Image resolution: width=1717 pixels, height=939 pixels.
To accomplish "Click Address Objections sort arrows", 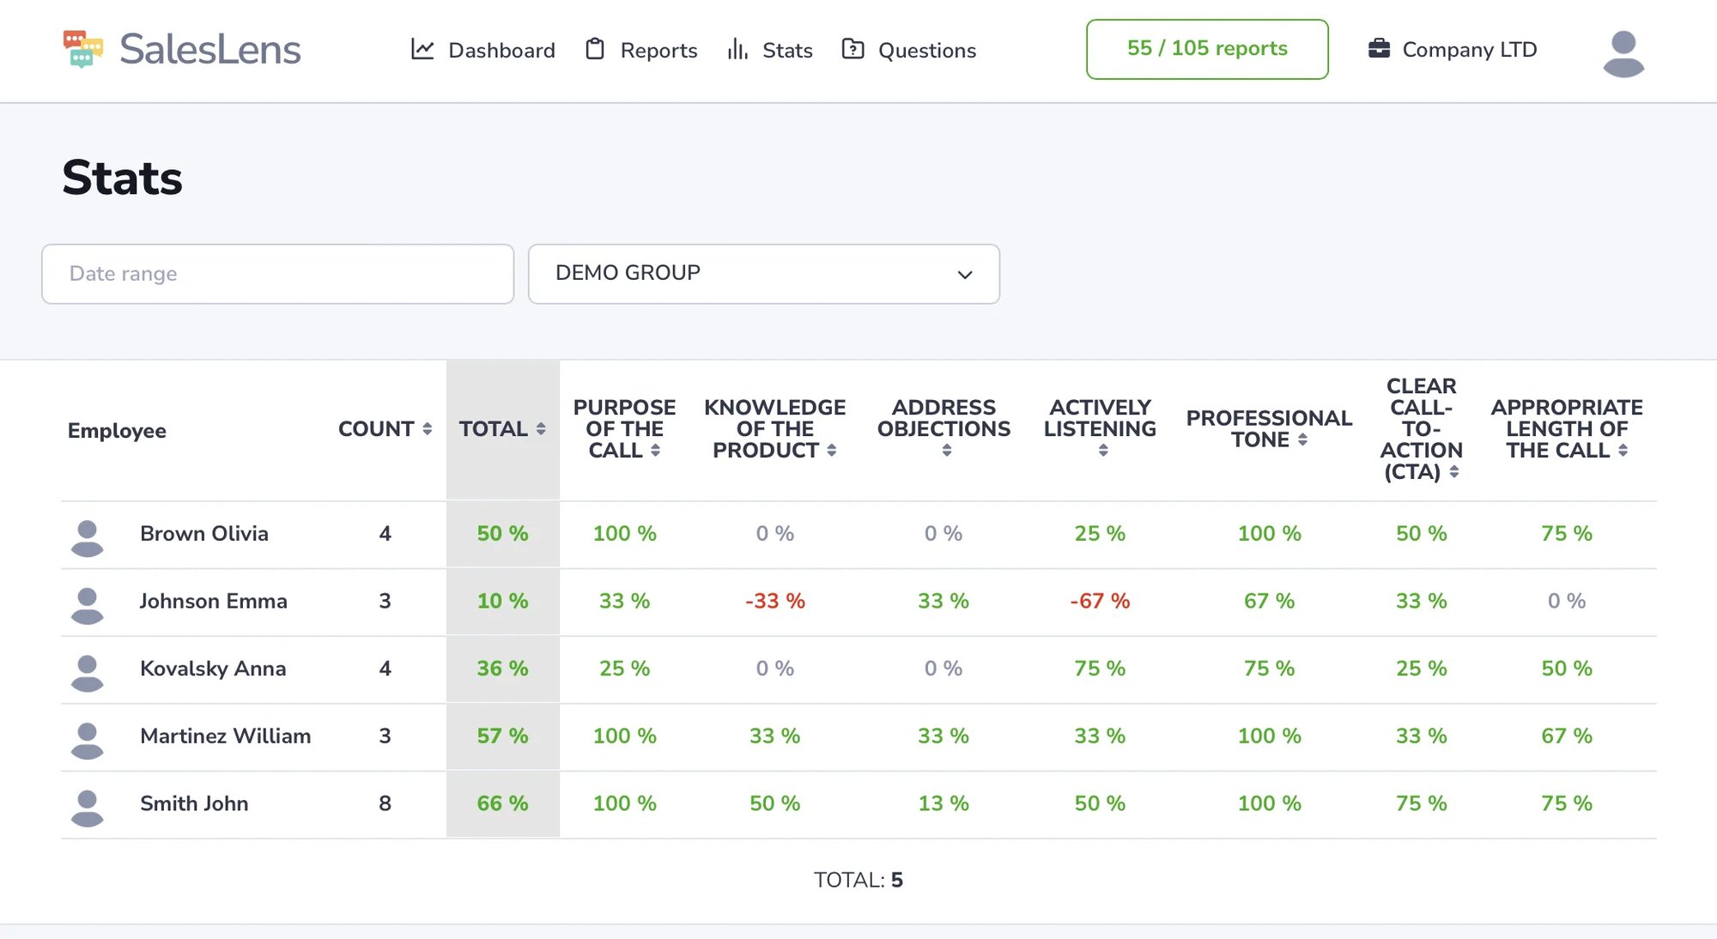I will (x=947, y=451).
